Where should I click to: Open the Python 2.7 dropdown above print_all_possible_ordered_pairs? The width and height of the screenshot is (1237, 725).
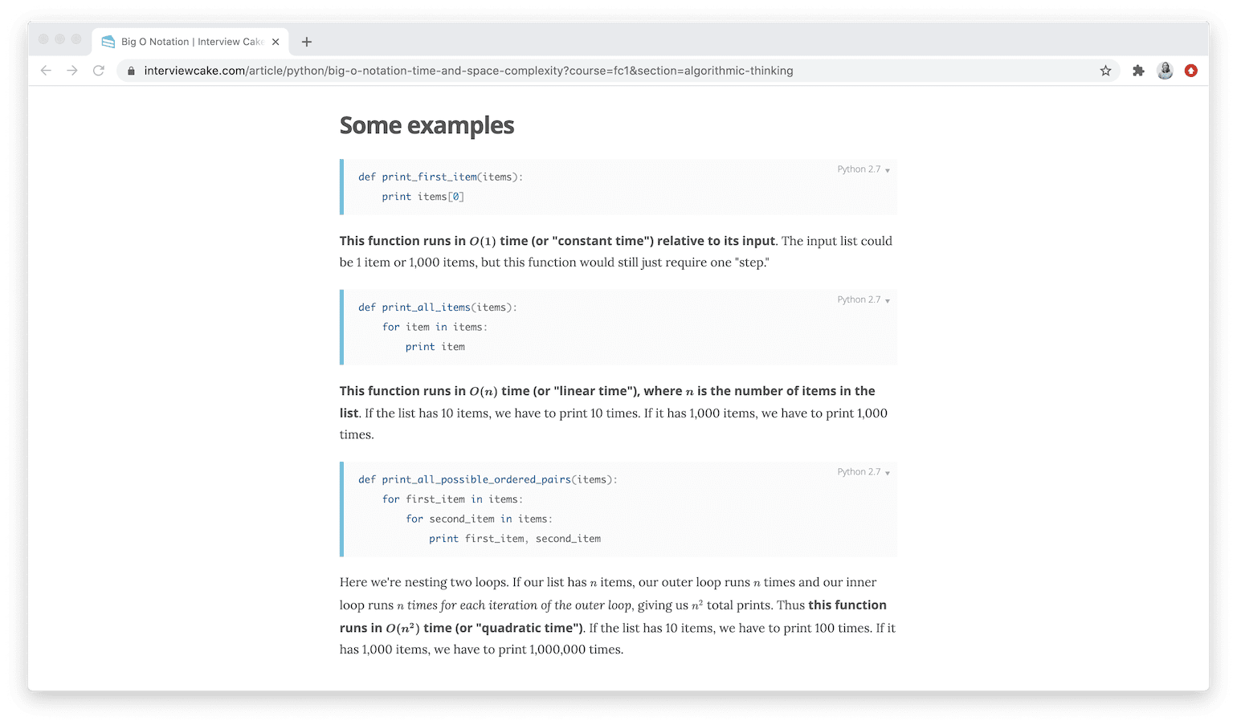click(862, 472)
